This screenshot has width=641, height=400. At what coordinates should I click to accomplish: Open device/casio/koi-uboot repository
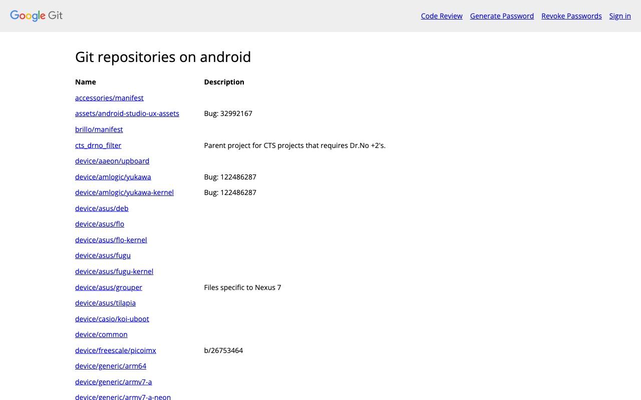[x=112, y=319]
